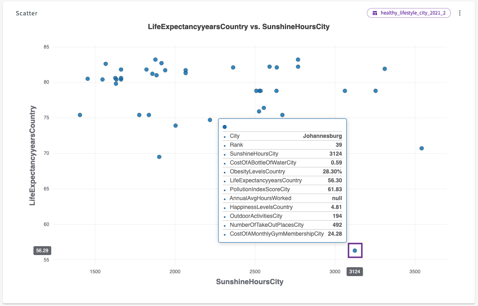Click the healthy_lifestyle_city_2021_2 dataset chip

pyautogui.click(x=409, y=13)
